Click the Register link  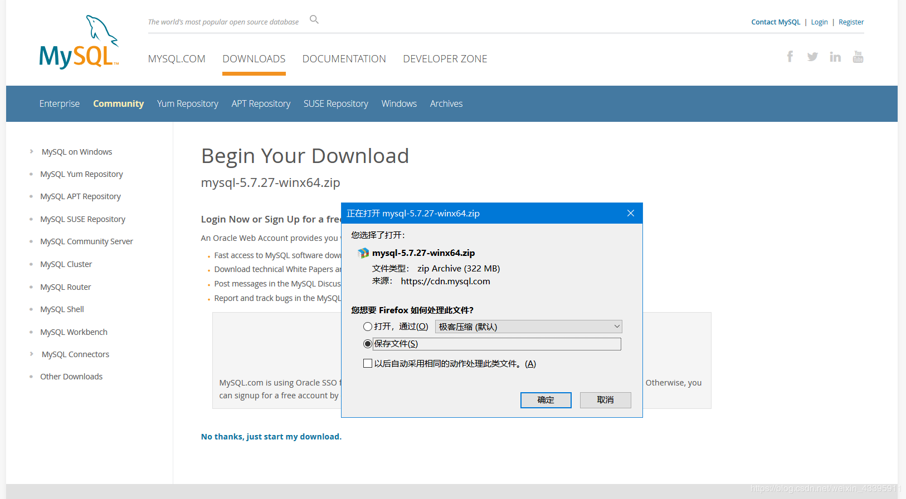click(851, 22)
